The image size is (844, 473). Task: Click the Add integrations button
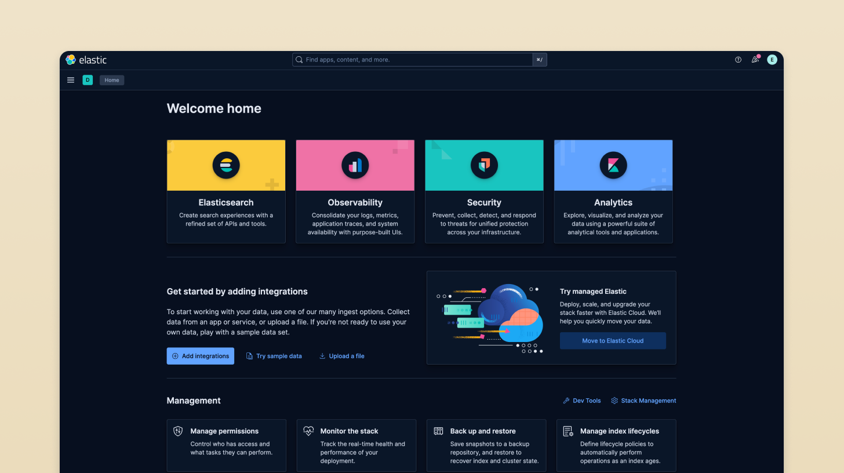[200, 356]
